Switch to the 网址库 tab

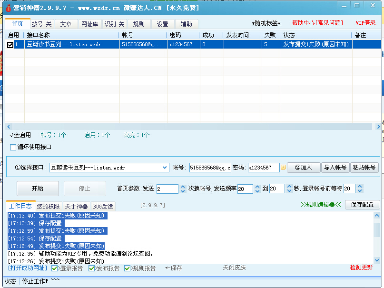pyautogui.click(x=89, y=24)
